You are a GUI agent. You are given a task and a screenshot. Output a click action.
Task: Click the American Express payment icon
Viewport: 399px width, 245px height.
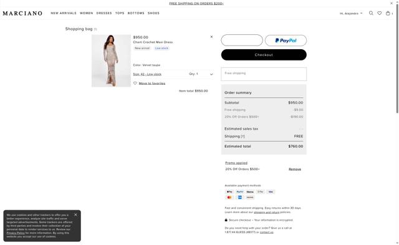[x=239, y=198]
